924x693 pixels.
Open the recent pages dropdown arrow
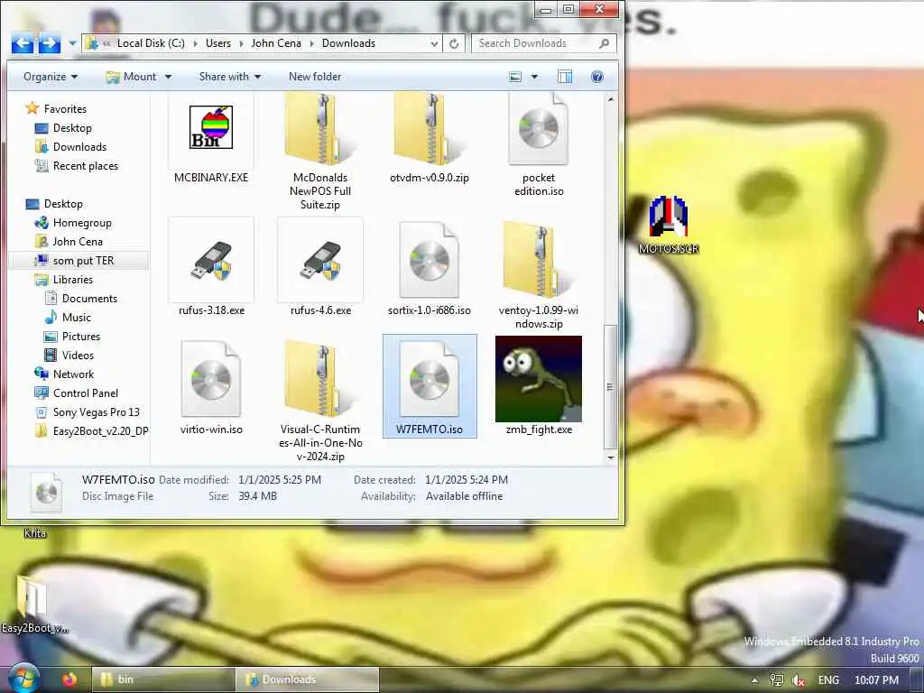(x=72, y=43)
